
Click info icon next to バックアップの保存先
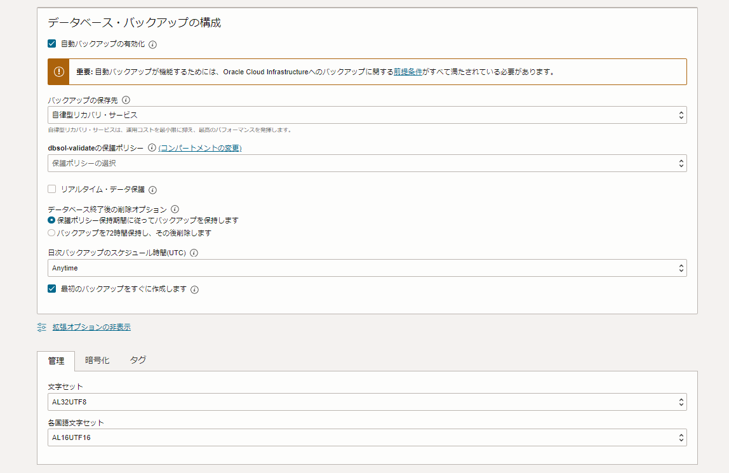pos(126,100)
